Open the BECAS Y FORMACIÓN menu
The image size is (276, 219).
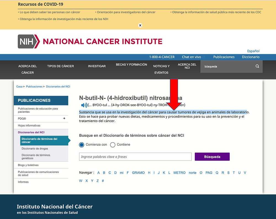pyautogui.click(x=131, y=65)
